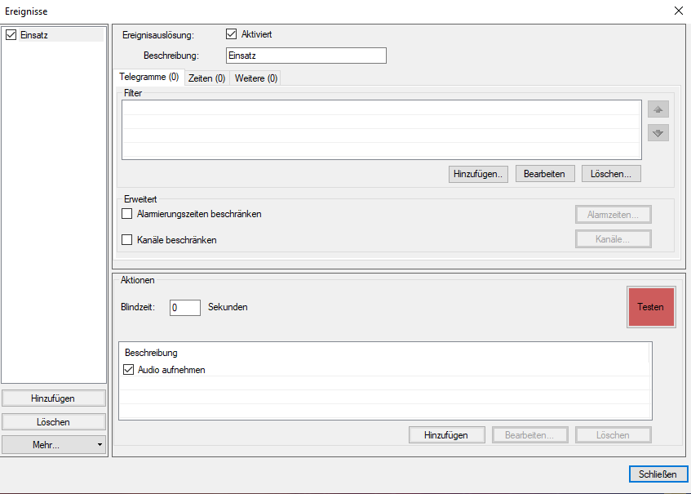Click the up arrow to move filter up

coord(658,109)
